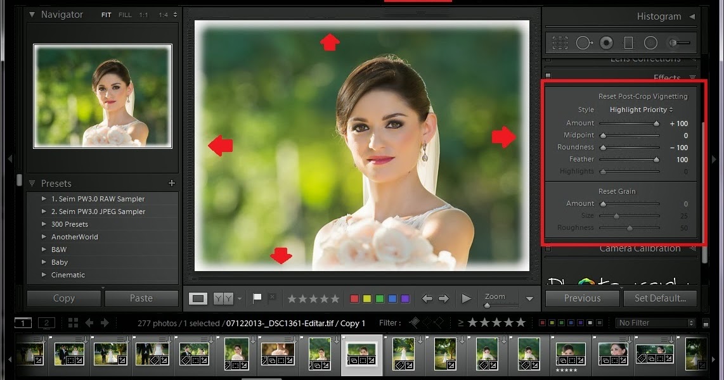Viewport: 724px width, 380px height.
Task: Set rating using the fifth toolbar star
Action: [335, 299]
